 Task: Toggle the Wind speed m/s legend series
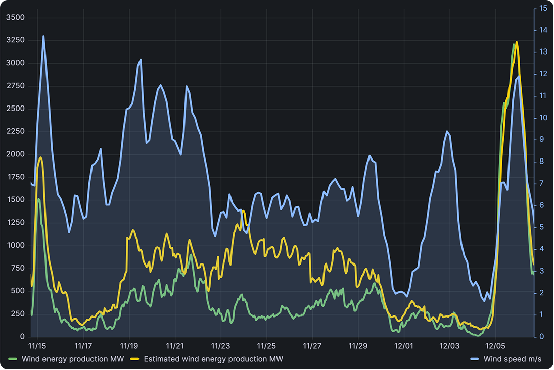(x=512, y=359)
